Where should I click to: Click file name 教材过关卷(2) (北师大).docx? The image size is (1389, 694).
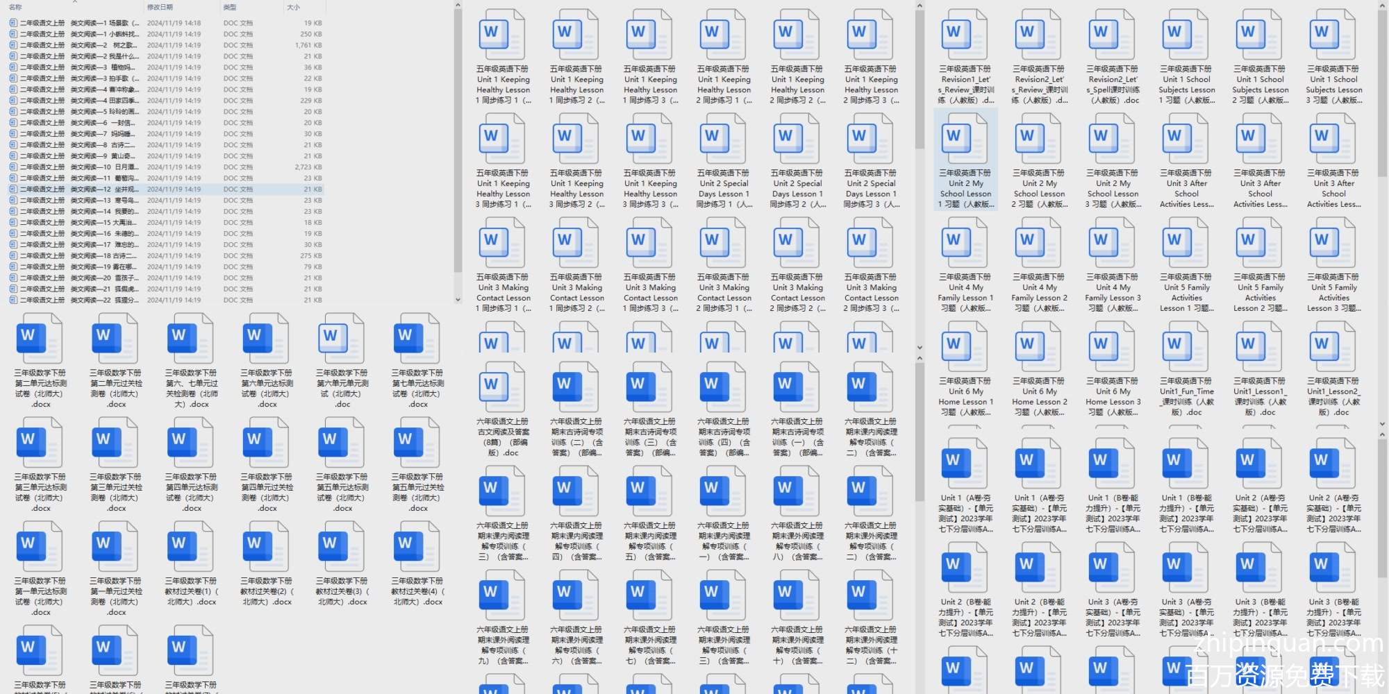267,591
